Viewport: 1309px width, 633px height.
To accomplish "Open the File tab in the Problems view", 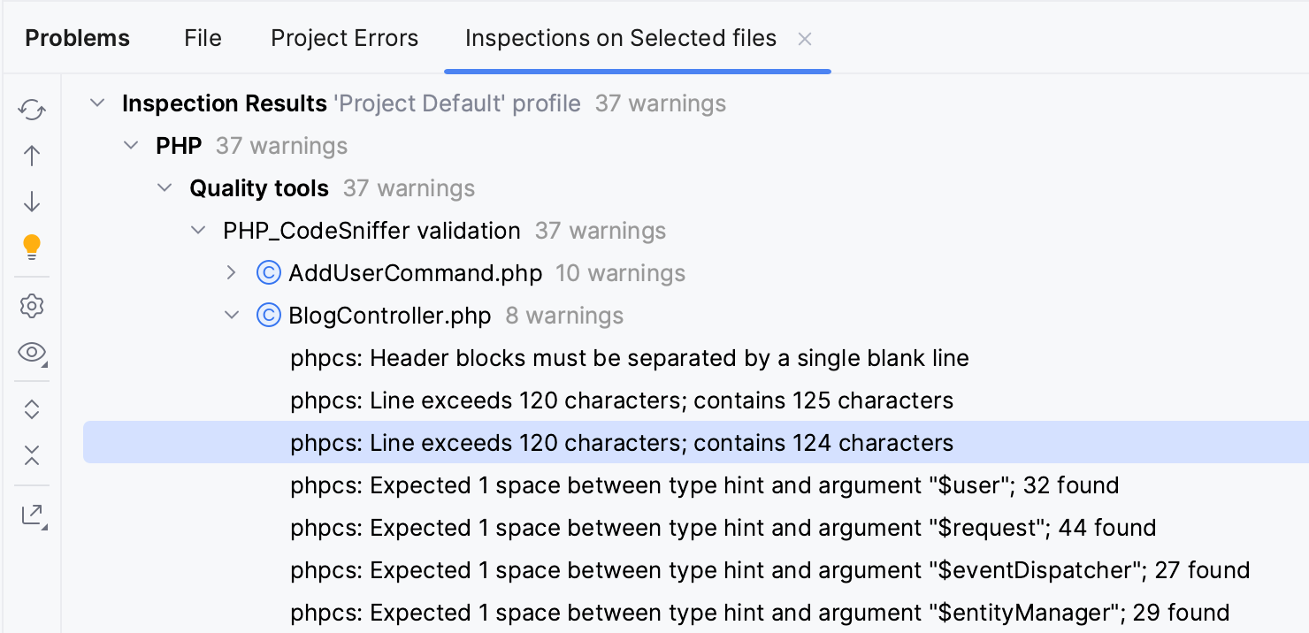I will pyautogui.click(x=202, y=38).
